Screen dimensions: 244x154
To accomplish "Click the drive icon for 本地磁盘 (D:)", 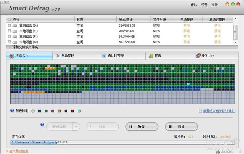I will (15, 26).
